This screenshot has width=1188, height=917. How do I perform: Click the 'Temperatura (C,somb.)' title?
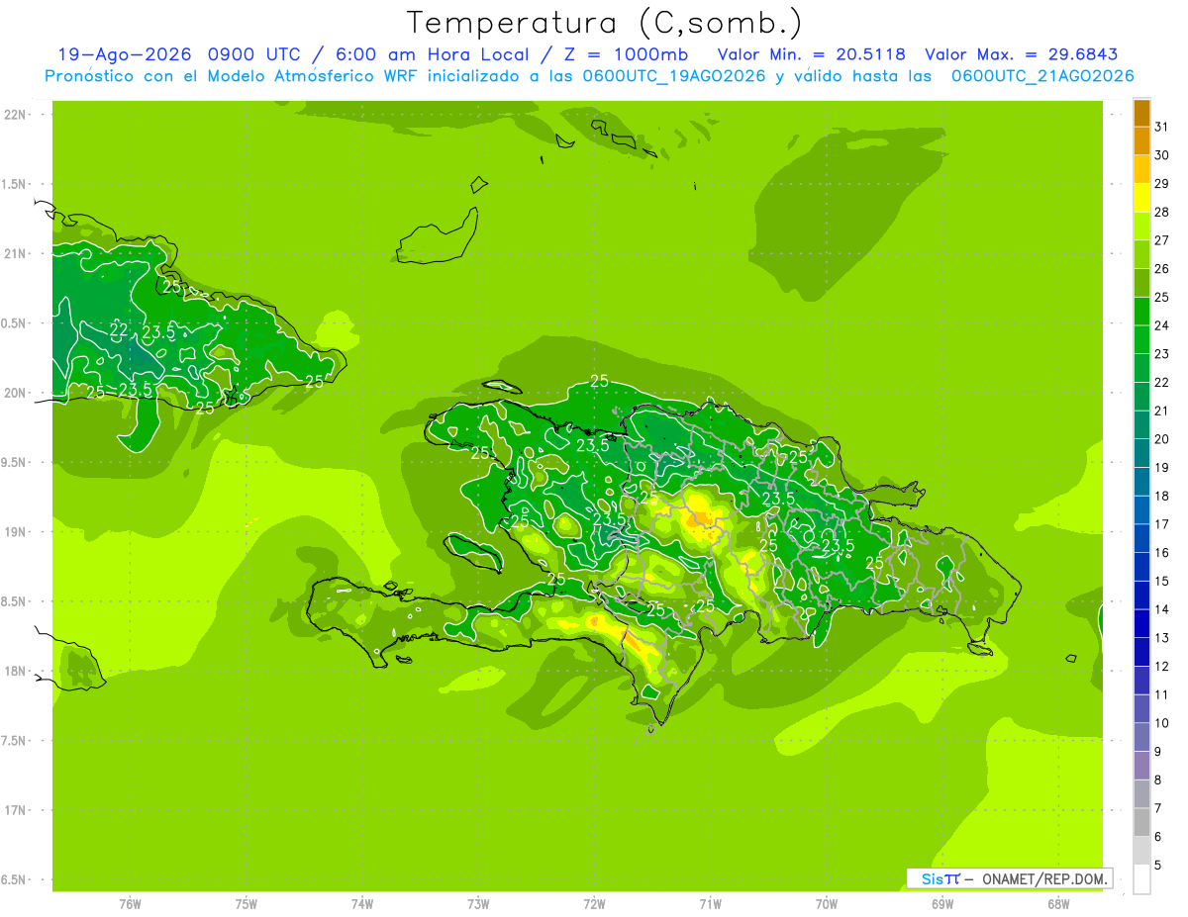click(x=604, y=23)
